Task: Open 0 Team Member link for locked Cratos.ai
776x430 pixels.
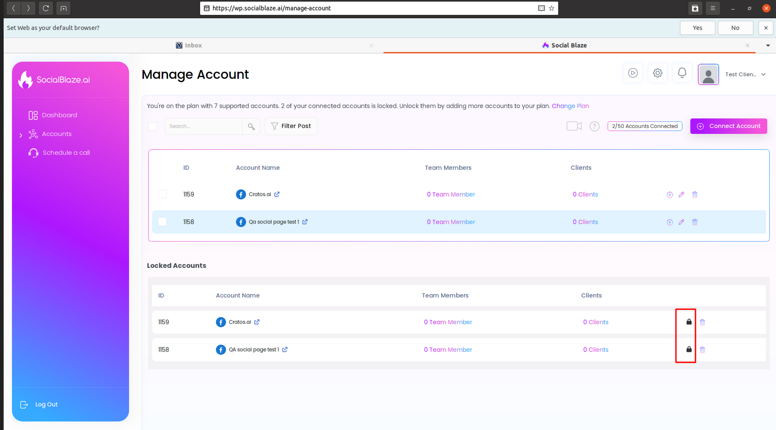Action: point(448,322)
